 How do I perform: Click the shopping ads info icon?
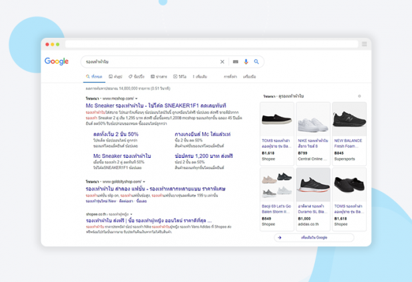(x=360, y=96)
